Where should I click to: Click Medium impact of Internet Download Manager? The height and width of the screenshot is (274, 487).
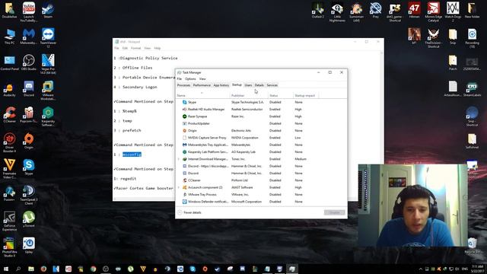coord(301,159)
